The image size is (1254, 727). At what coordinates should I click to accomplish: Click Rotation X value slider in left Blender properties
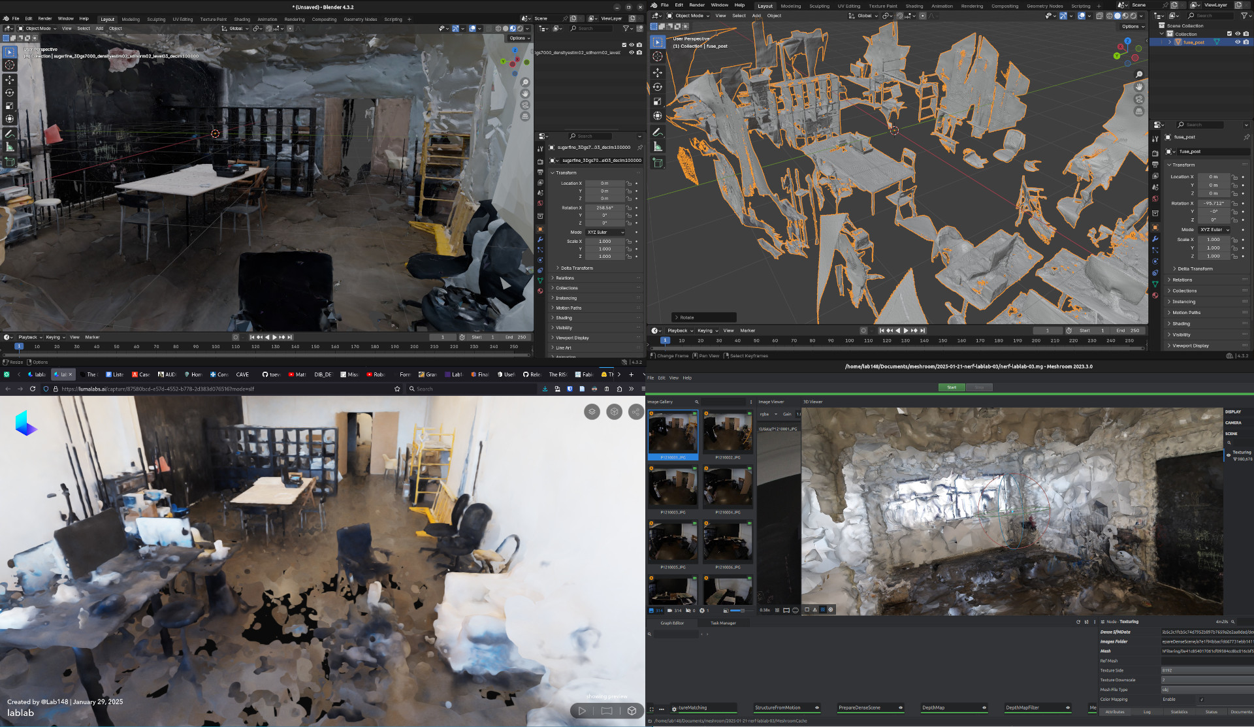tap(605, 208)
